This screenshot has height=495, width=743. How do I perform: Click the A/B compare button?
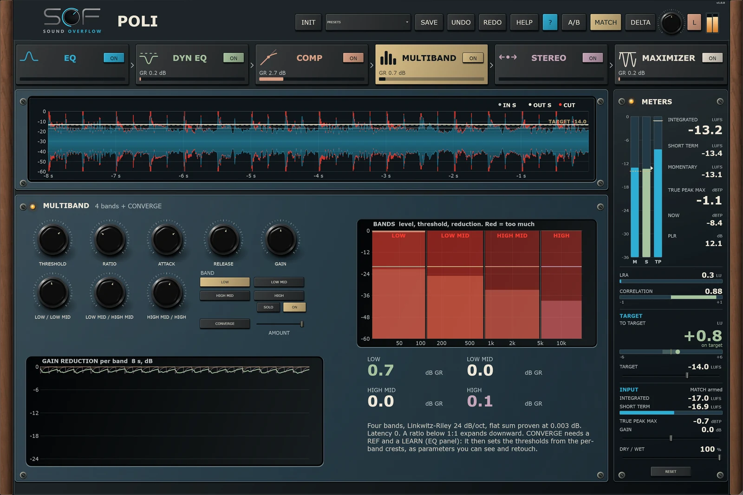(574, 22)
